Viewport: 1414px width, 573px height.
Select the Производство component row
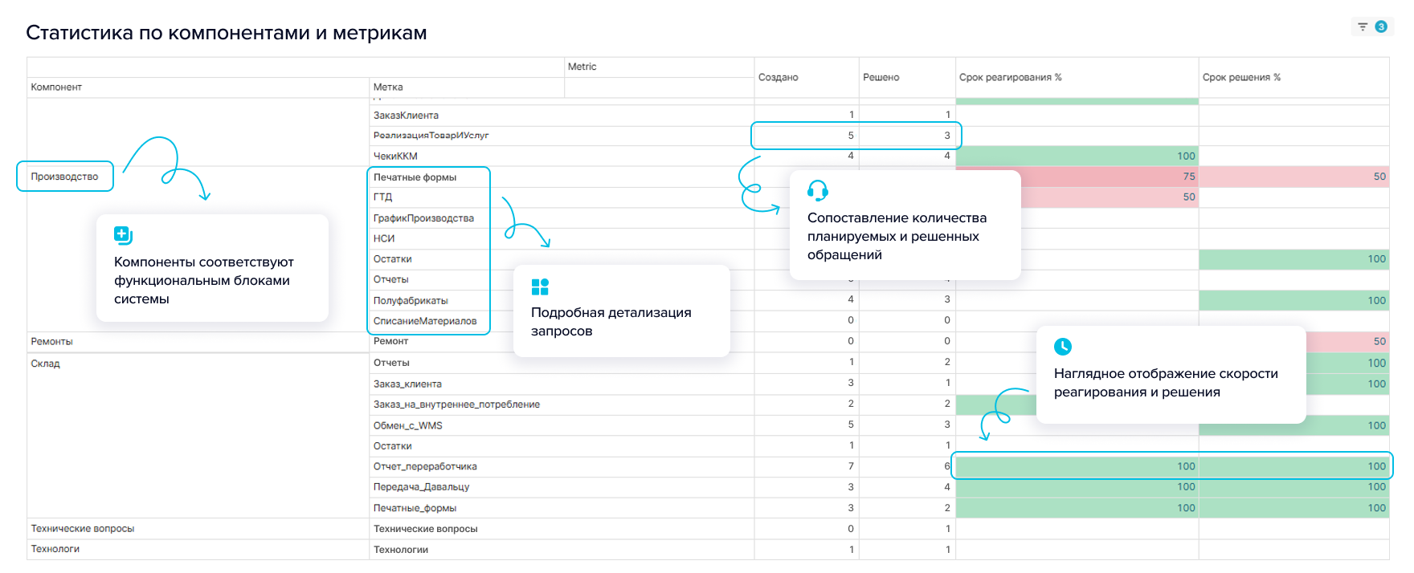(x=64, y=177)
